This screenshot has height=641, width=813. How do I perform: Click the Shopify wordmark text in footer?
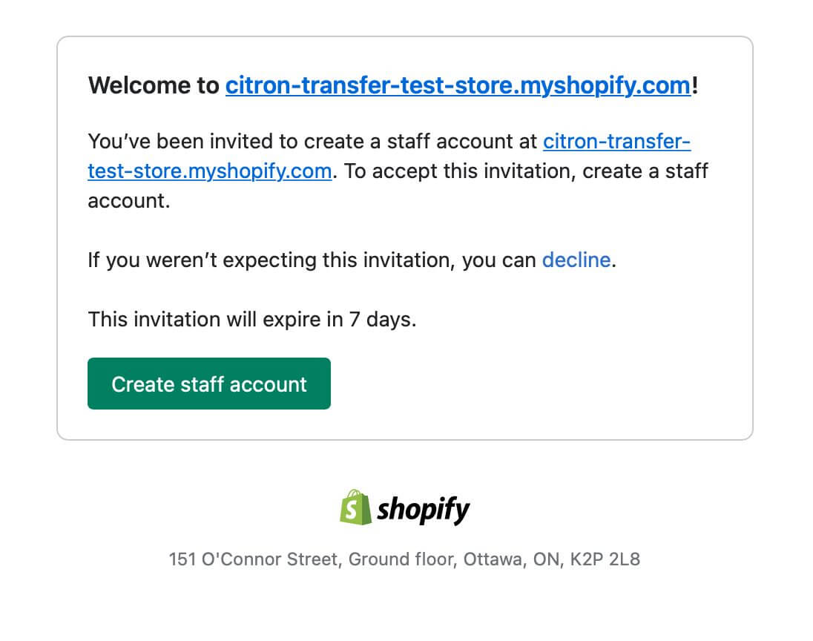[x=423, y=510]
